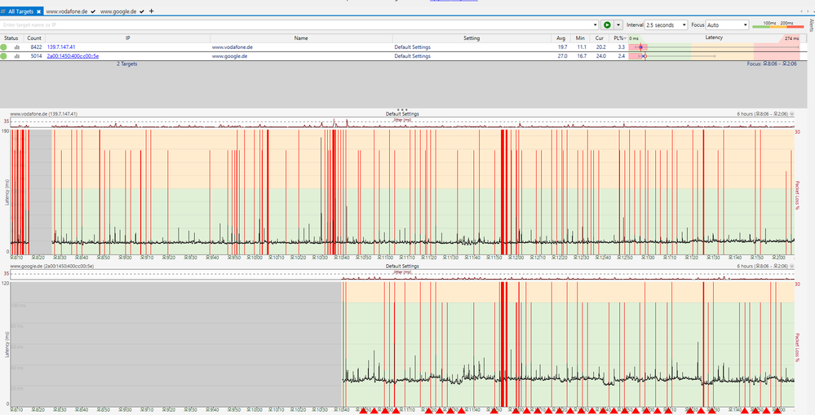Select www.vodafone.de name cell
The width and height of the screenshot is (815, 415).
[x=233, y=47]
